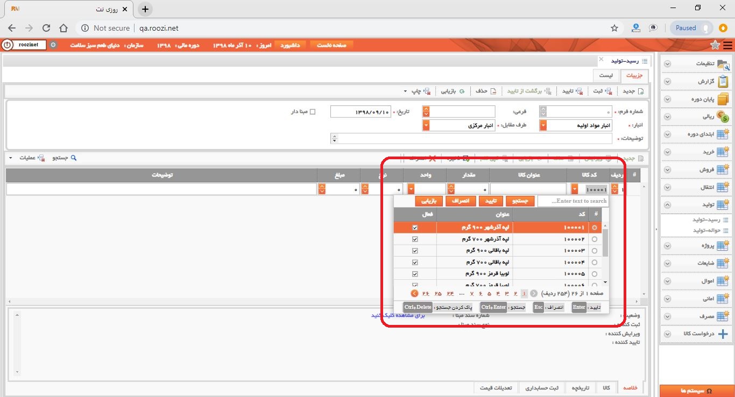Click the خرید table icon

coord(723,152)
